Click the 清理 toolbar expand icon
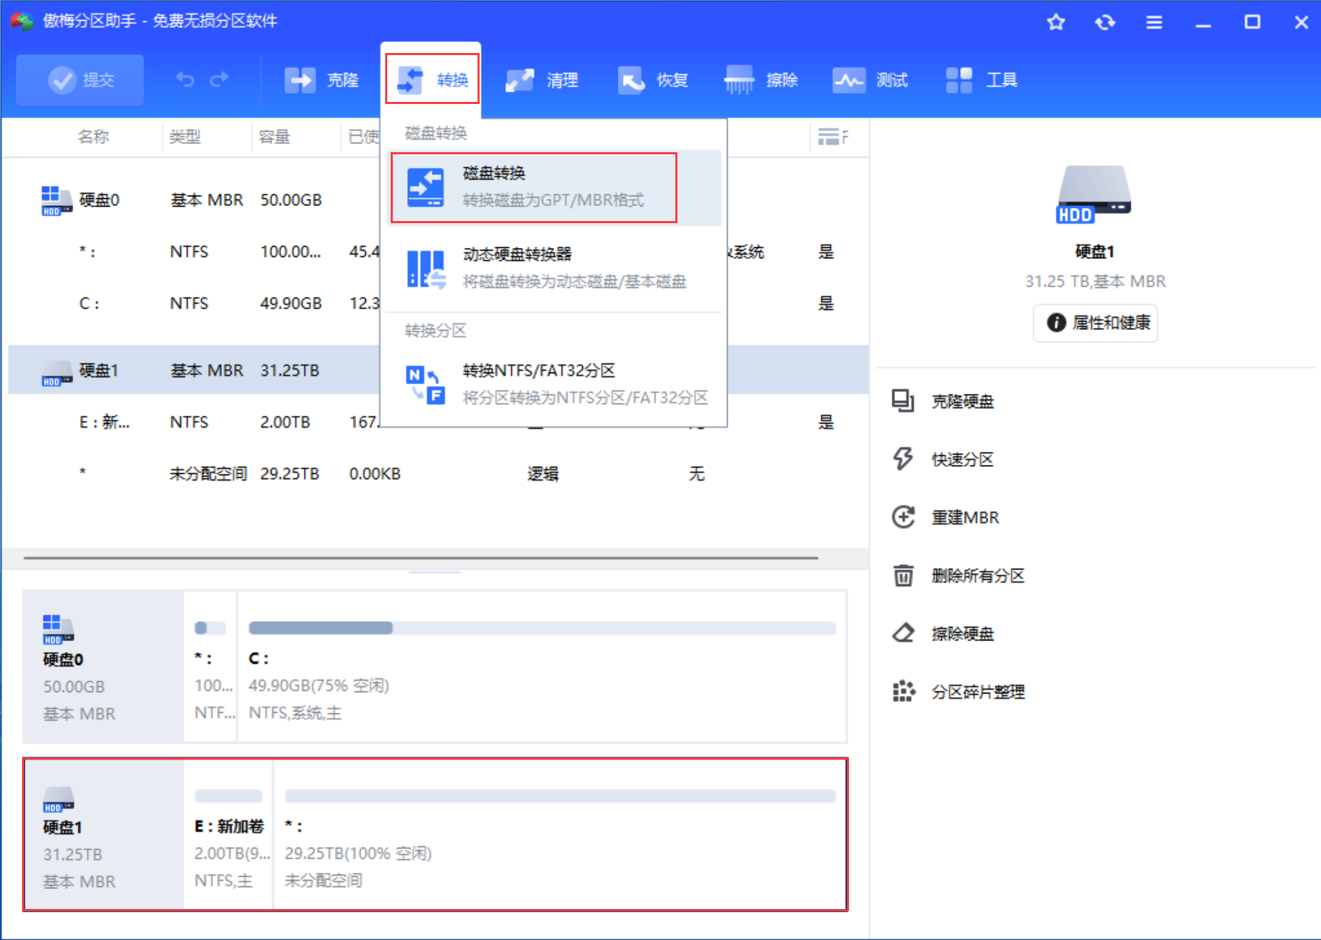This screenshot has height=940, width=1321. click(x=520, y=80)
